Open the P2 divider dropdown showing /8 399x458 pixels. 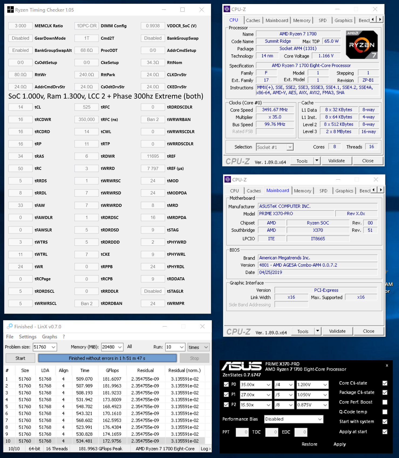click(x=284, y=405)
